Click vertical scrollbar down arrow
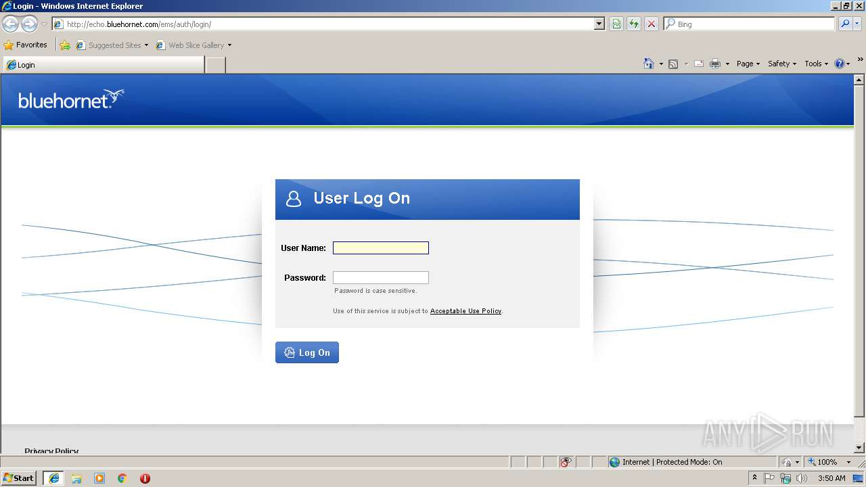Screen dimensions: 866x487 pyautogui.click(x=859, y=448)
